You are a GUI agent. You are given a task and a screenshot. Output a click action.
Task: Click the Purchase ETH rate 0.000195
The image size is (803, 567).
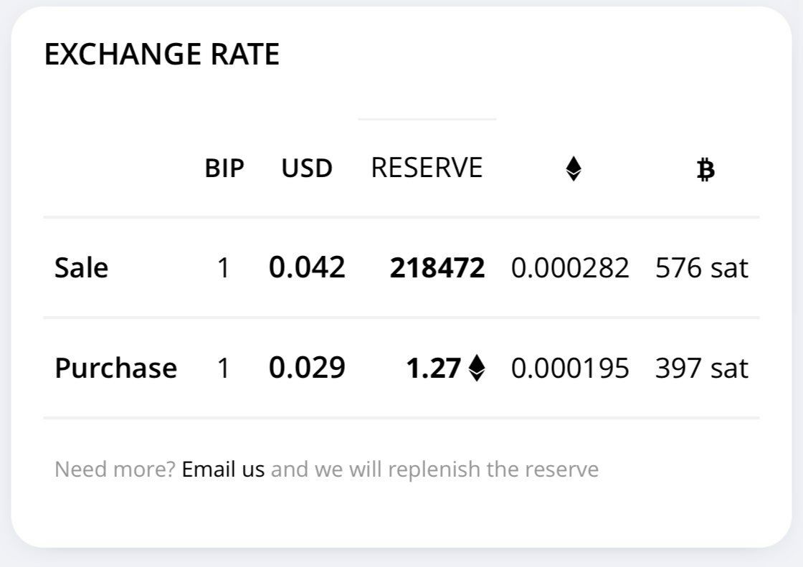[570, 368]
